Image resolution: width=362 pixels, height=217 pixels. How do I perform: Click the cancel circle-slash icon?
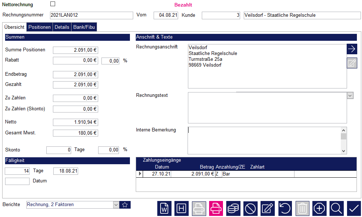(250, 209)
